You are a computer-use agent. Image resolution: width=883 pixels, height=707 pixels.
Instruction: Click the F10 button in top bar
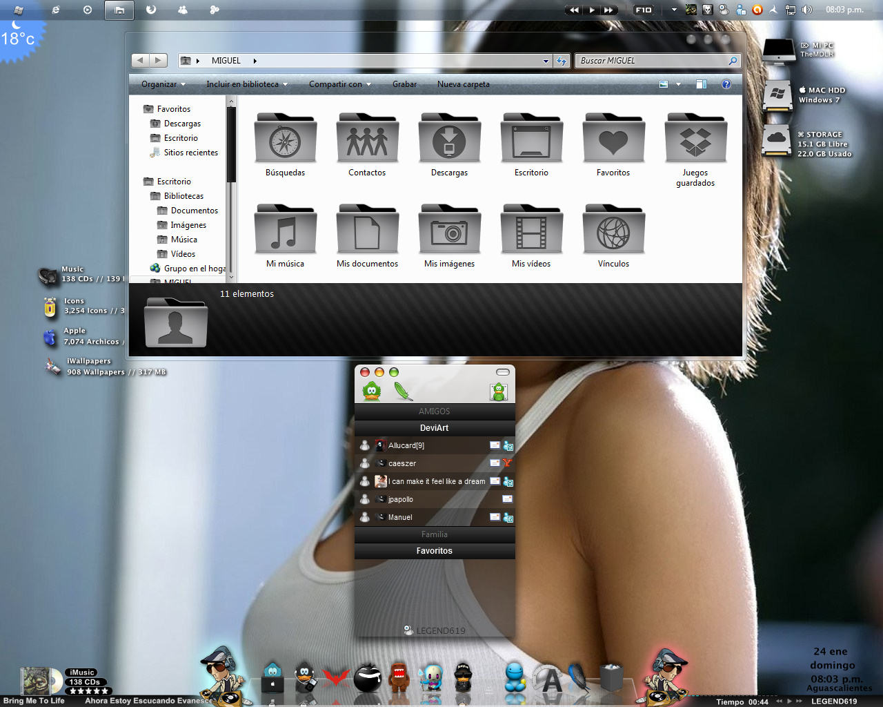coord(643,10)
